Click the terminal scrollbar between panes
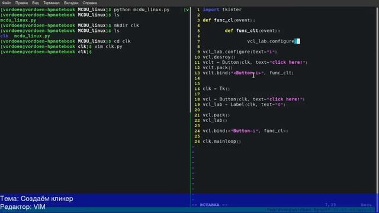 [x=190, y=60]
